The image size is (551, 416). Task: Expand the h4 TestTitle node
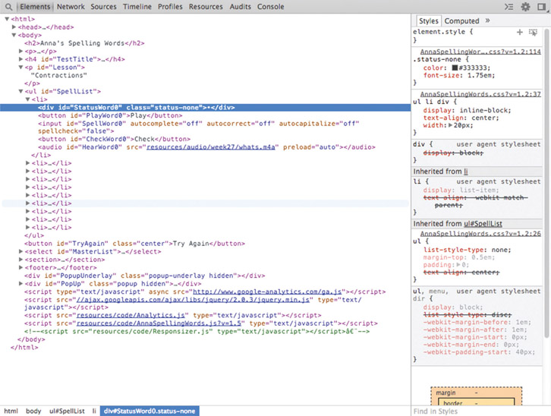(22, 59)
